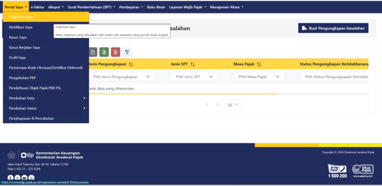Click the Kring Pajak 1 500 200 logo
This screenshot has height=186, width=382.
click(x=337, y=171)
